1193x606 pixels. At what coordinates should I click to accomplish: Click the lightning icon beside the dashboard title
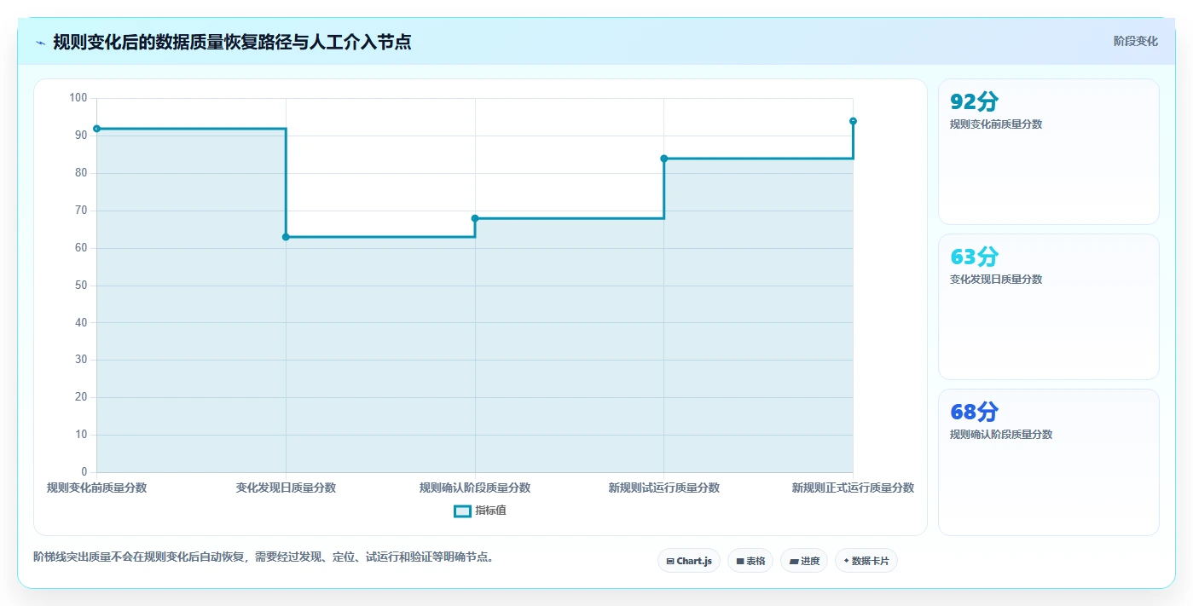click(41, 43)
